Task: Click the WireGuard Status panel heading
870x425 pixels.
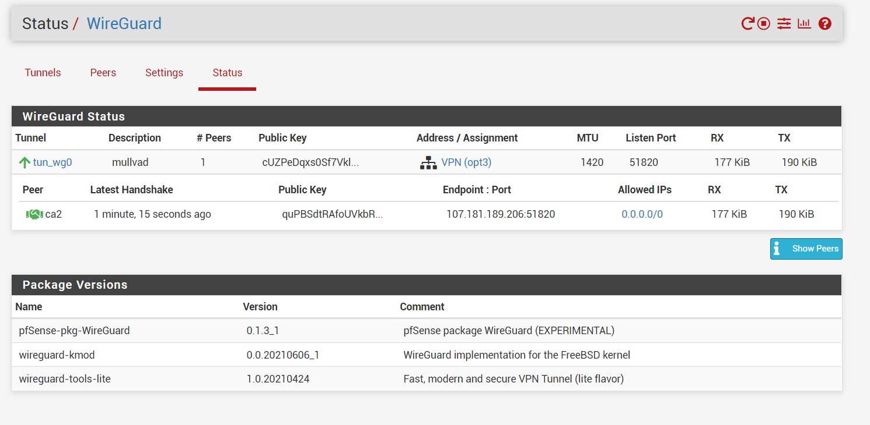Action: pos(74,116)
